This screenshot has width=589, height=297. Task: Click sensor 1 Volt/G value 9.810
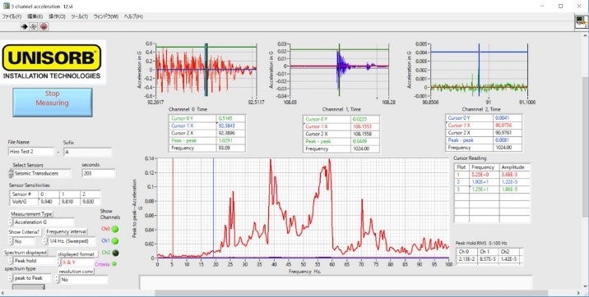tap(70, 202)
